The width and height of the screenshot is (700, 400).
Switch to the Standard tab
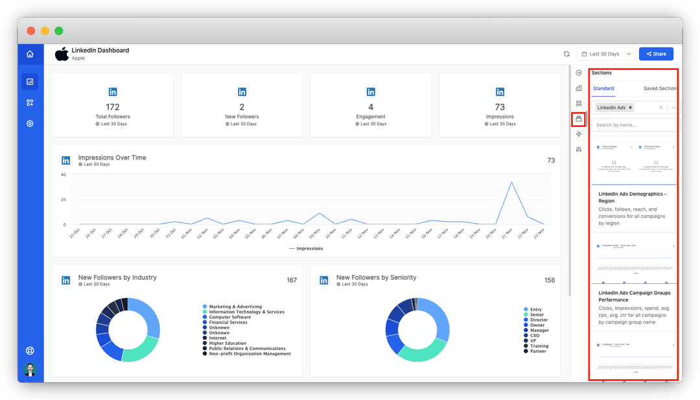[x=603, y=88]
